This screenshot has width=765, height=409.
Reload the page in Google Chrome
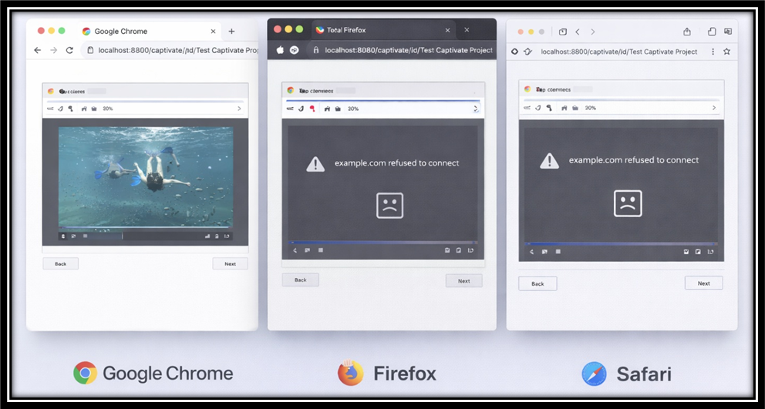click(x=69, y=50)
